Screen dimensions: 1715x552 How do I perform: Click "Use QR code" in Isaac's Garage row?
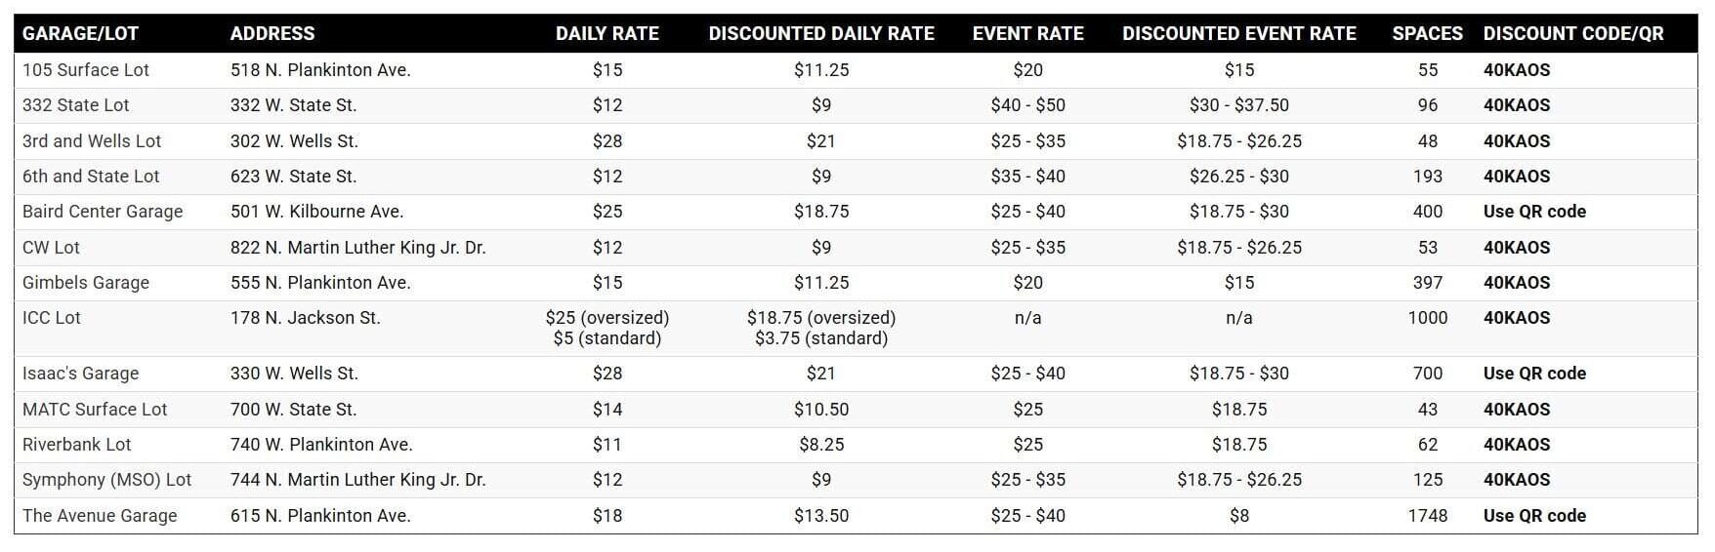pos(1533,374)
